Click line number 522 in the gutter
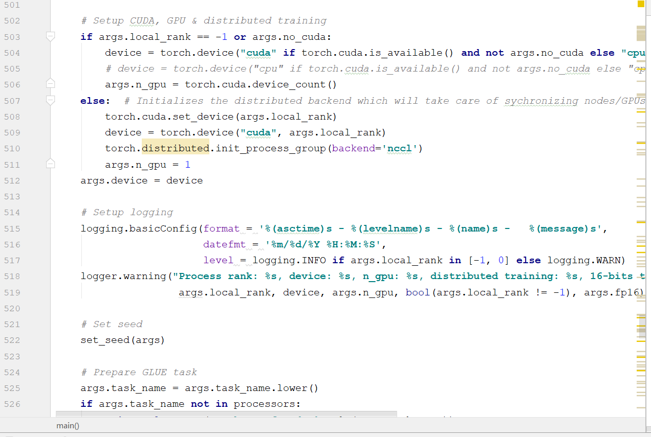 tap(12, 340)
